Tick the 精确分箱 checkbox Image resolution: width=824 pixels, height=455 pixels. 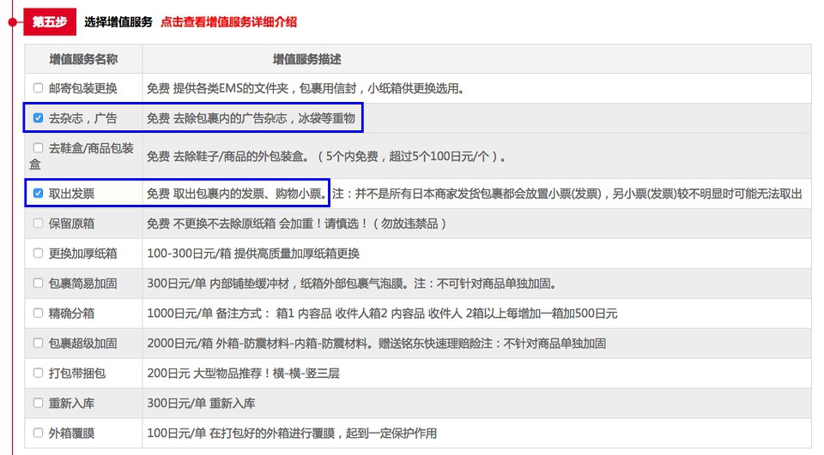point(38,313)
